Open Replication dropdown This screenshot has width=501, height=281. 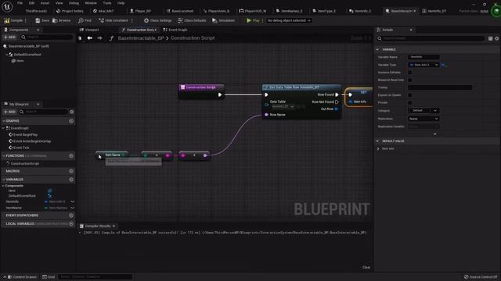coord(424,119)
